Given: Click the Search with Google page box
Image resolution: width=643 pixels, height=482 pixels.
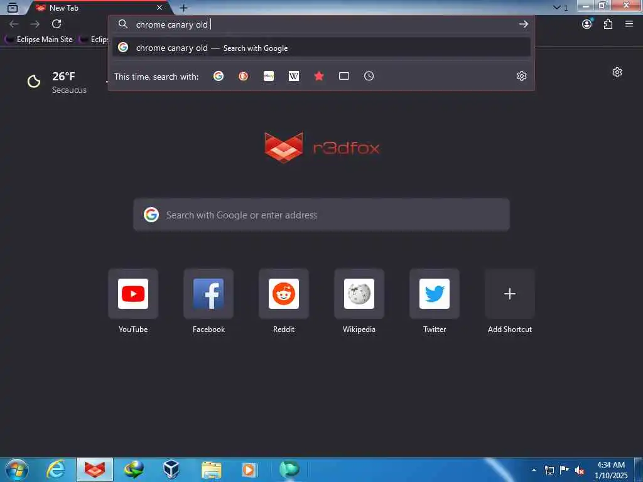Looking at the screenshot, I should (321, 215).
